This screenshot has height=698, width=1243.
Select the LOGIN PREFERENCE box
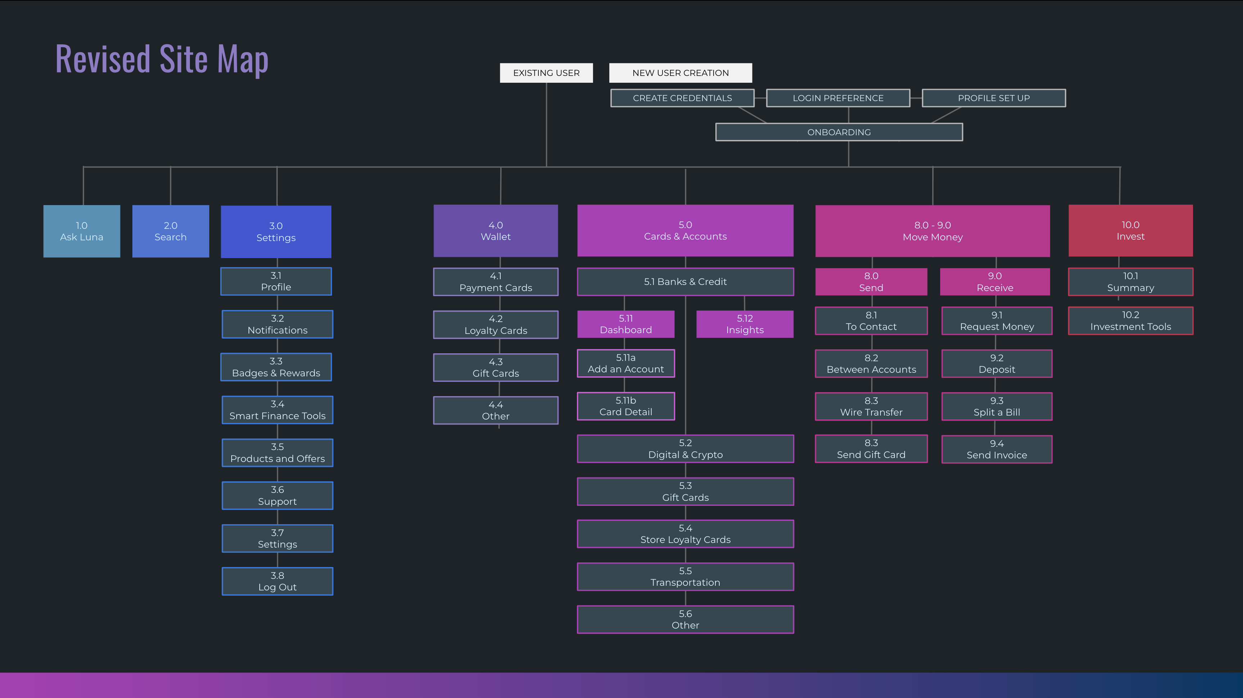pyautogui.click(x=838, y=98)
